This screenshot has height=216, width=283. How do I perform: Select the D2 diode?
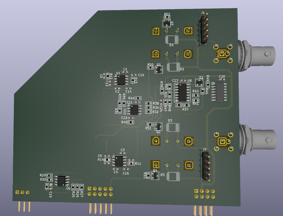point(173,67)
